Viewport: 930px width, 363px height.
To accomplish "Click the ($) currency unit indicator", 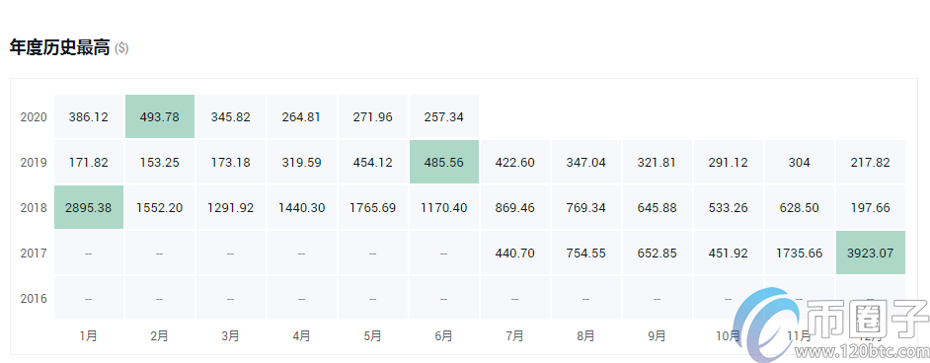I will click(121, 48).
